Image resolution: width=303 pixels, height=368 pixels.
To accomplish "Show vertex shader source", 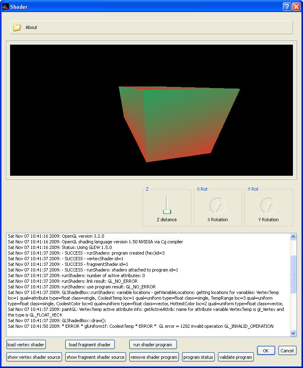I will 34,357.
